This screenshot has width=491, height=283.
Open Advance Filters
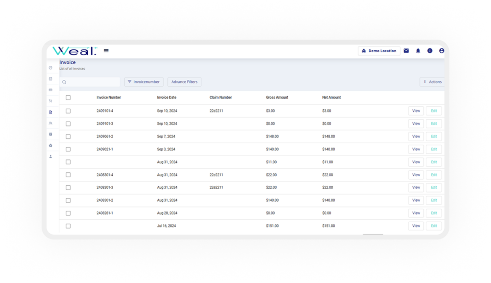coord(184,82)
